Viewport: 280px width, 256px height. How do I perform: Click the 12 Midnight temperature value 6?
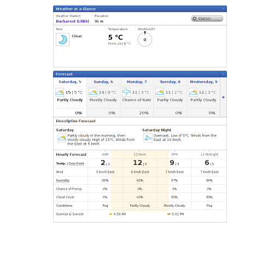pos(207,163)
